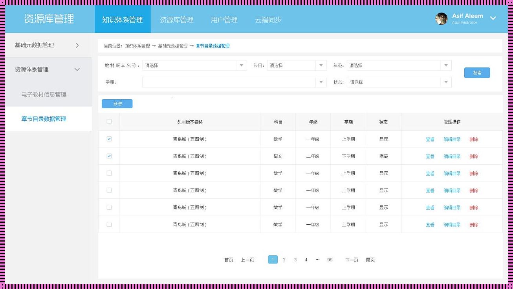Open the 科目 filter dropdown
The image size is (513, 289).
click(x=297, y=65)
